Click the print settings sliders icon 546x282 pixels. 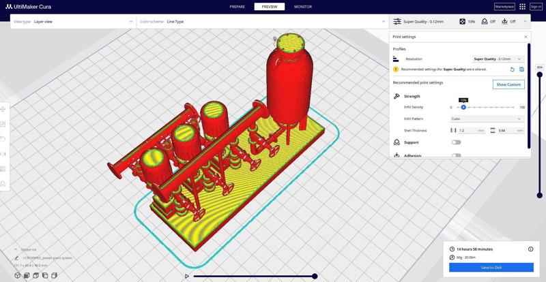[397, 22]
